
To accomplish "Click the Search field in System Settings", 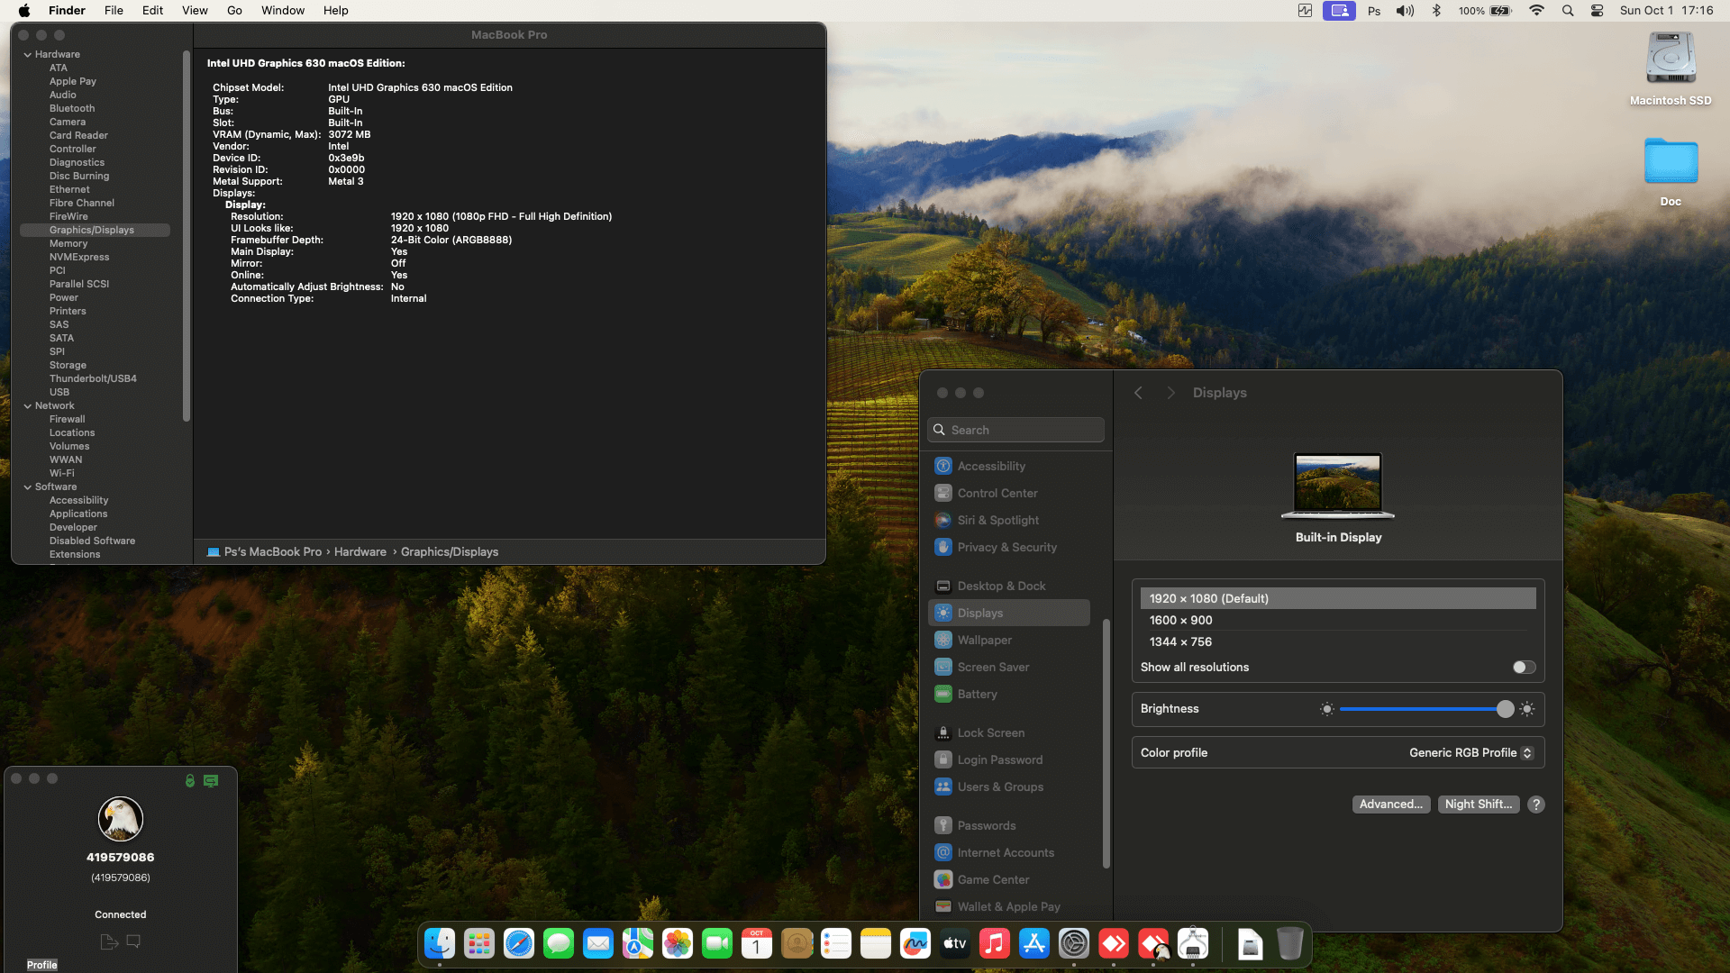I will tap(1015, 430).
